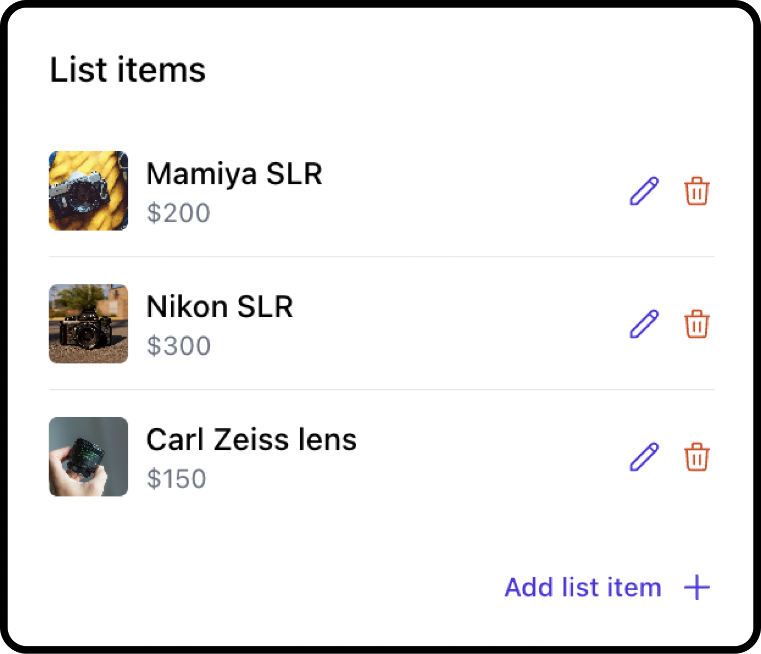Click the $150 price label
The height and width of the screenshot is (654, 761).
pyautogui.click(x=176, y=478)
